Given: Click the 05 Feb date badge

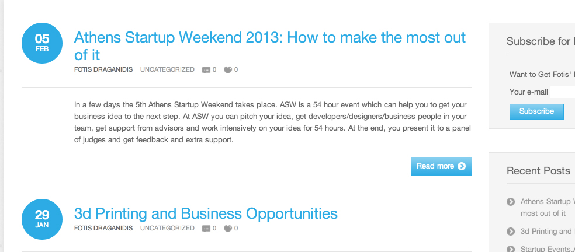Looking at the screenshot, I should [x=42, y=43].
